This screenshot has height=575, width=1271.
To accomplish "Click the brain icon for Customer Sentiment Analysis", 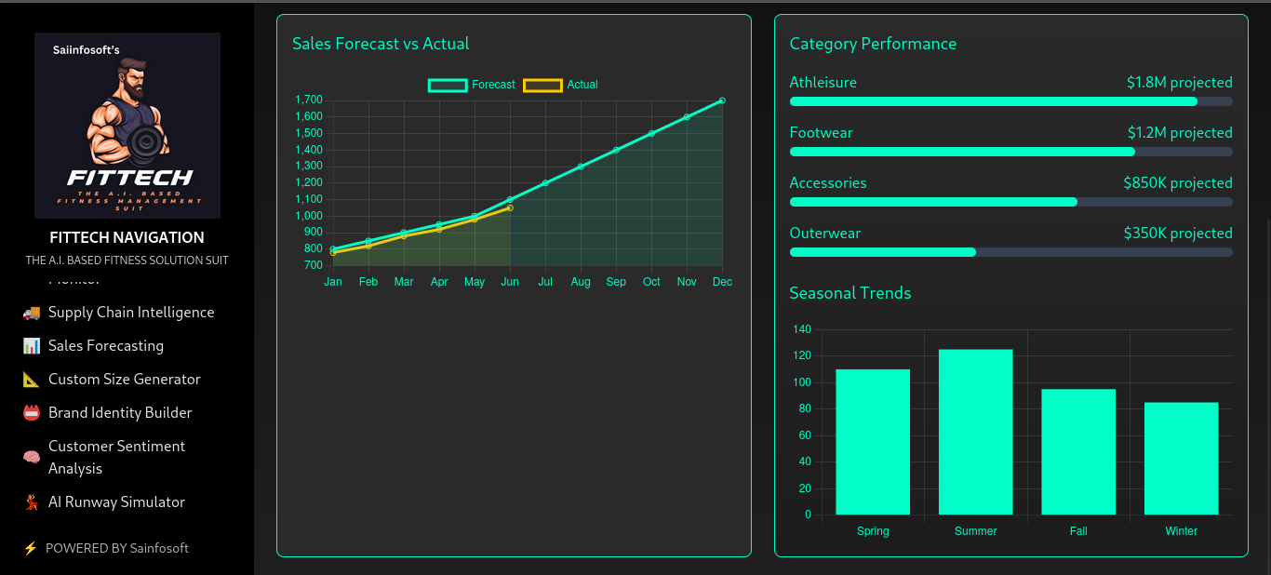I will (32, 458).
